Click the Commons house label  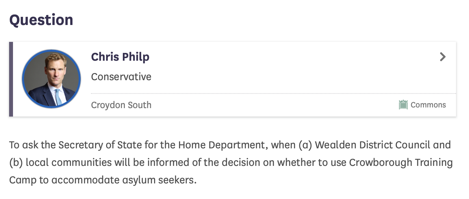pyautogui.click(x=428, y=105)
